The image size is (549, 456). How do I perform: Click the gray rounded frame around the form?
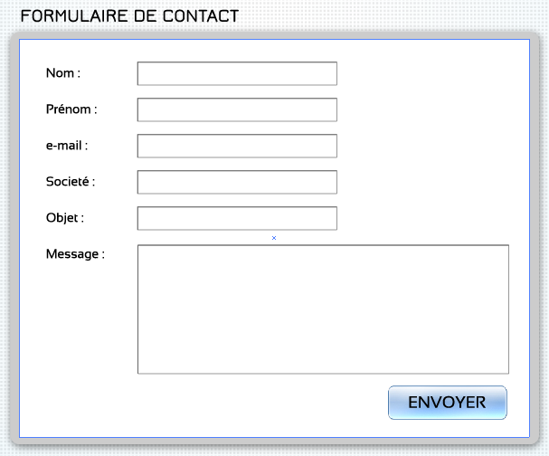pos(14,238)
